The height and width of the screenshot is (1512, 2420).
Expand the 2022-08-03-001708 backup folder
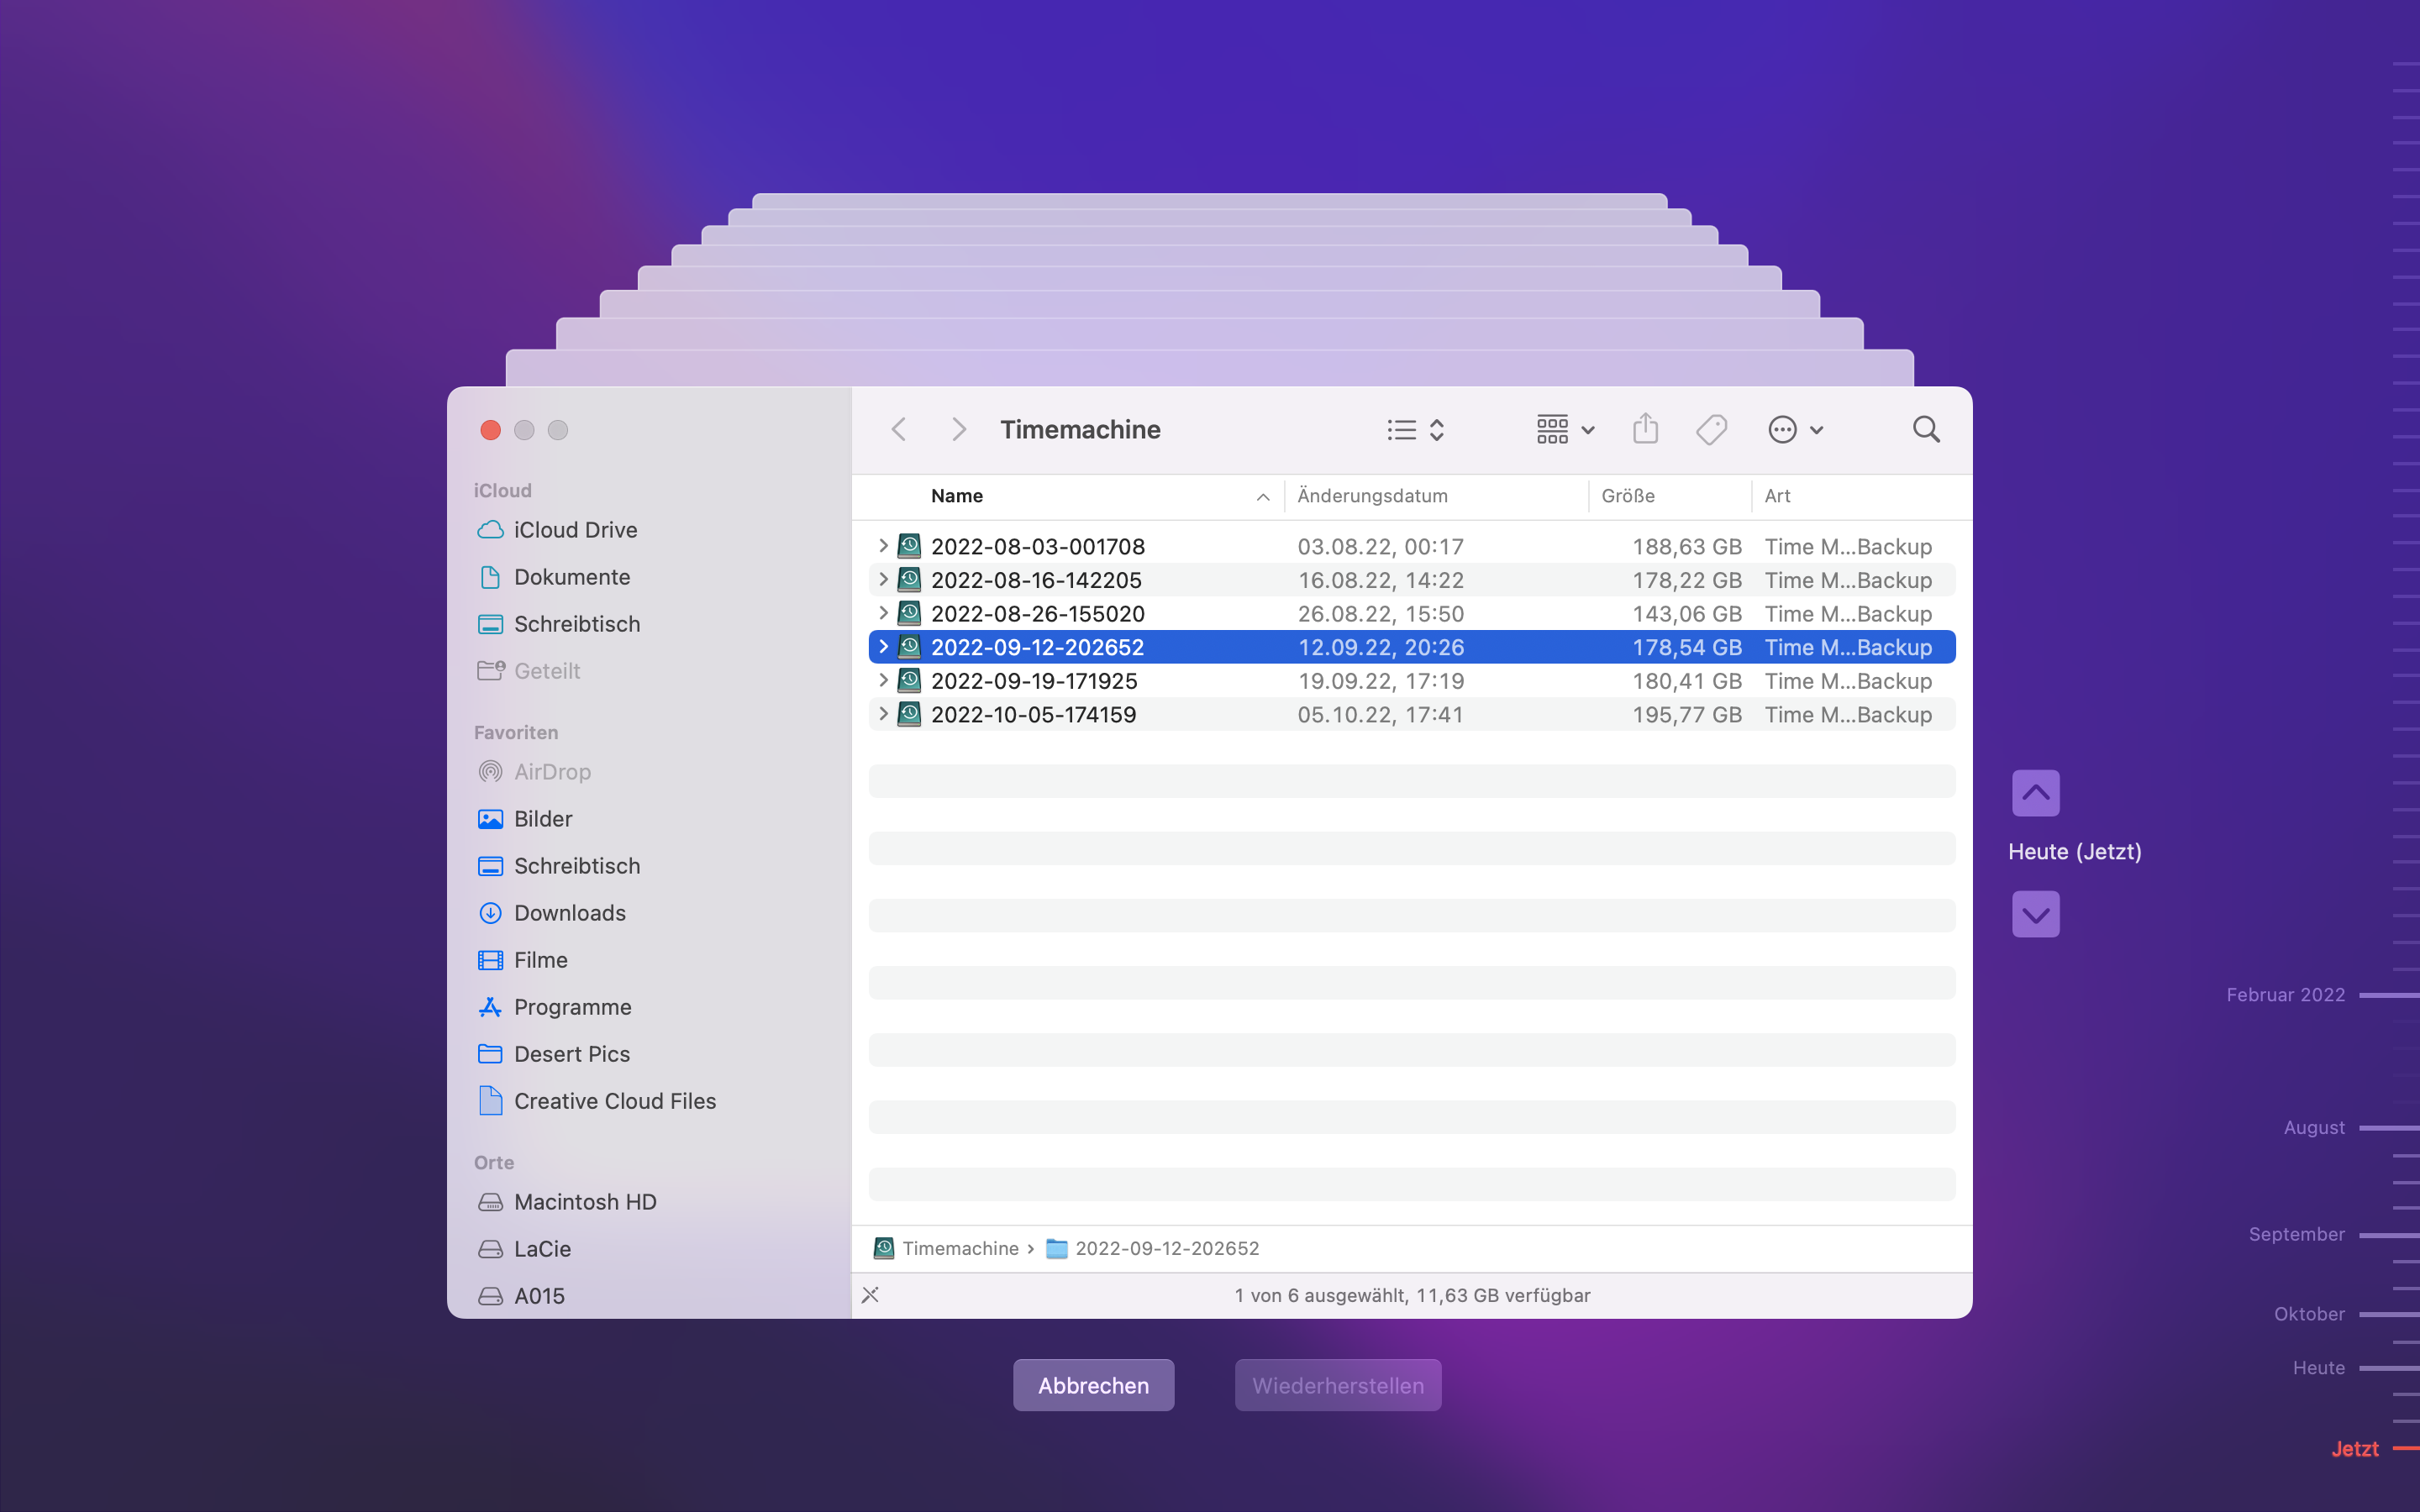coord(883,546)
